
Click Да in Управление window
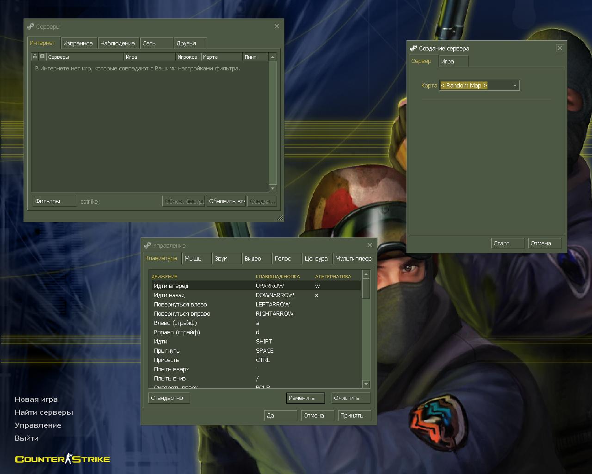pos(280,415)
